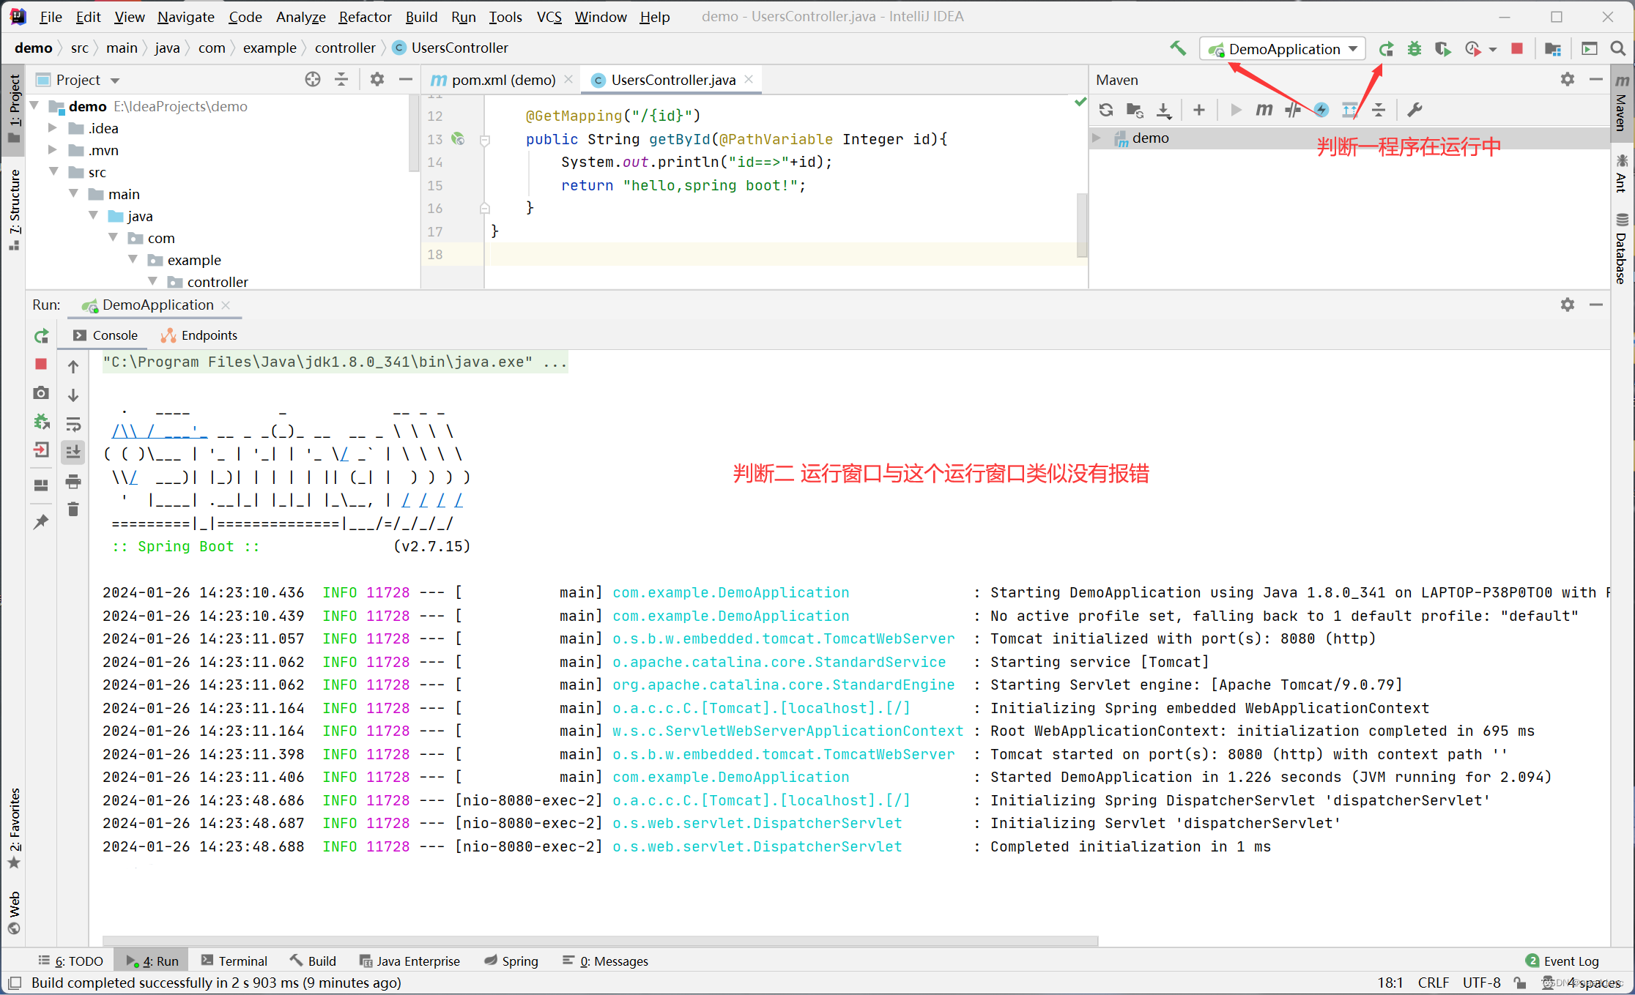Open 6: TODO tool window
Screen dimensions: 1635x995
(x=71, y=961)
